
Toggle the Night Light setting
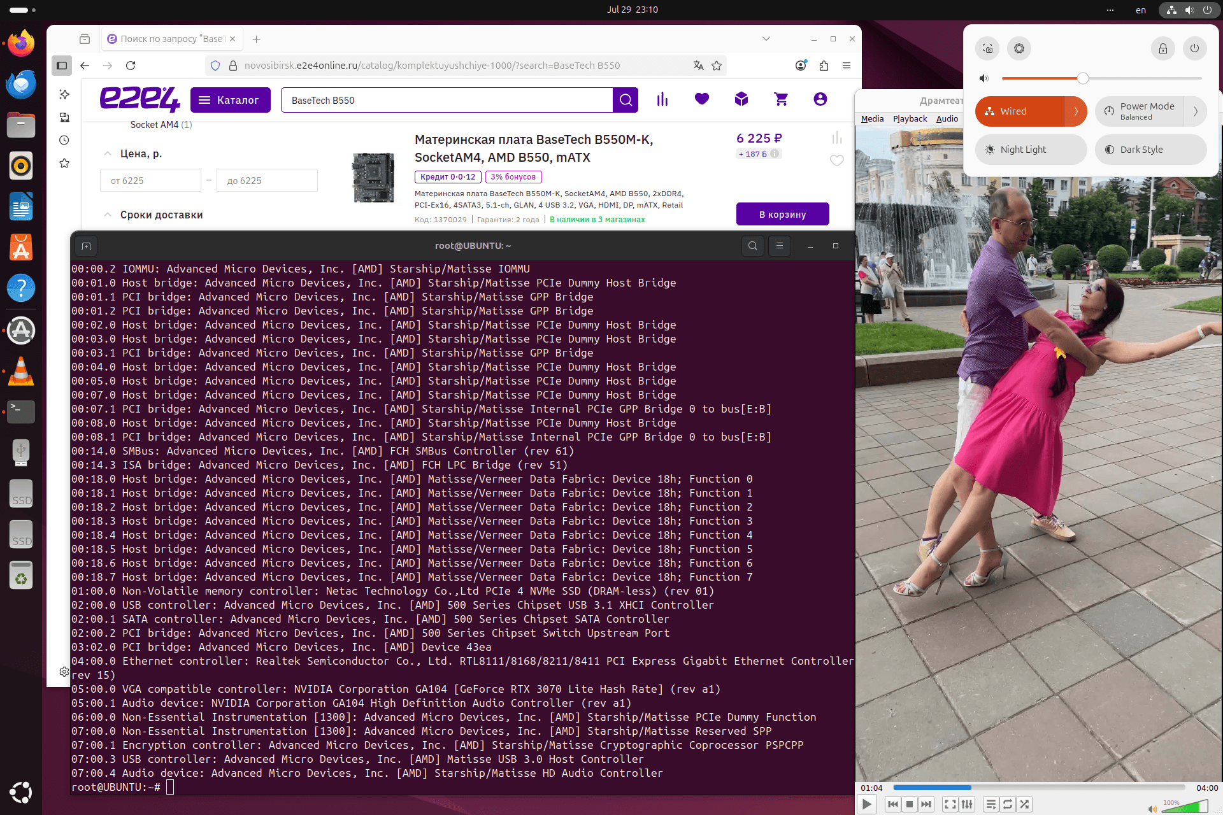pyautogui.click(x=1031, y=150)
